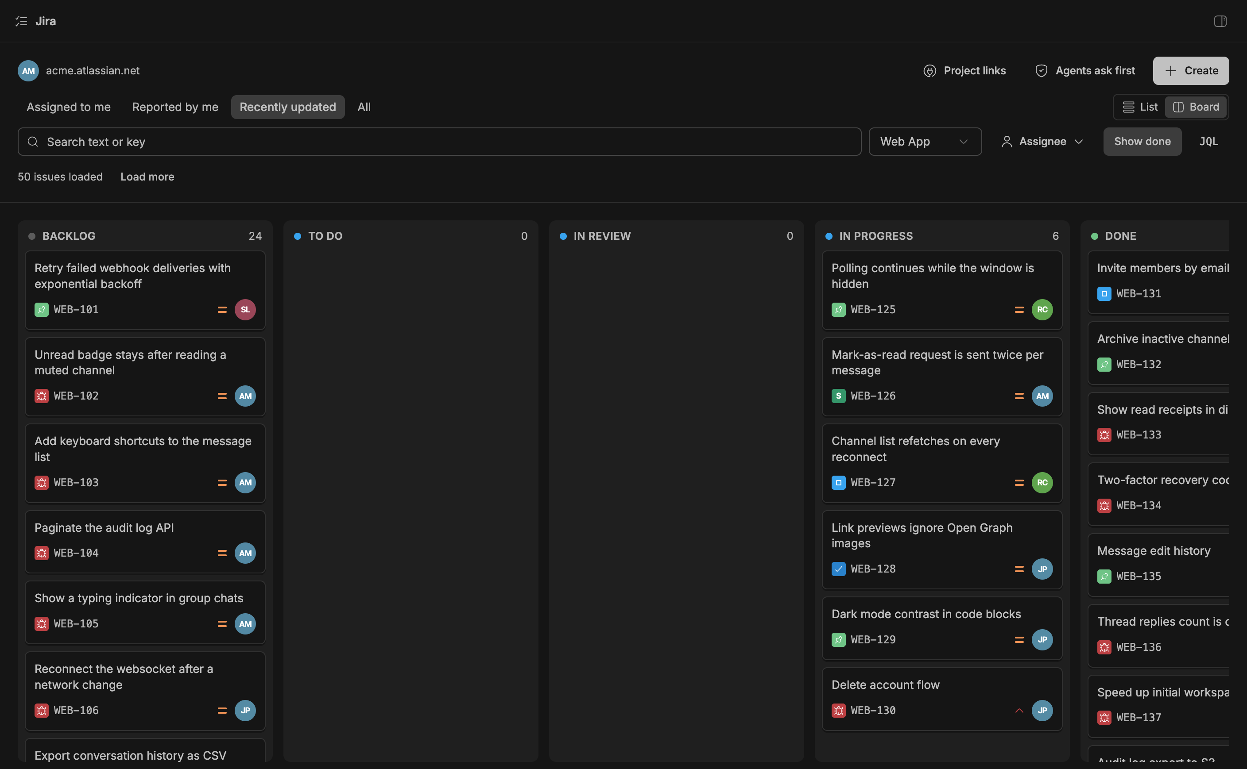Open card Link previews ignore Open Graph images

point(941,550)
